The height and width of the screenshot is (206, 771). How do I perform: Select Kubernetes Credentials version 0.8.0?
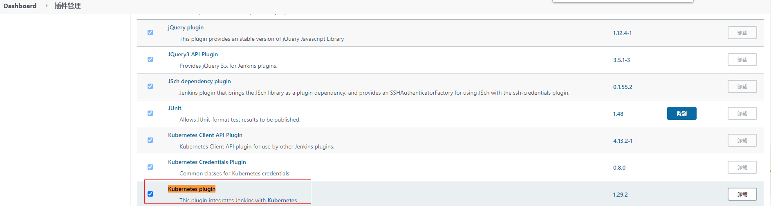coord(619,168)
